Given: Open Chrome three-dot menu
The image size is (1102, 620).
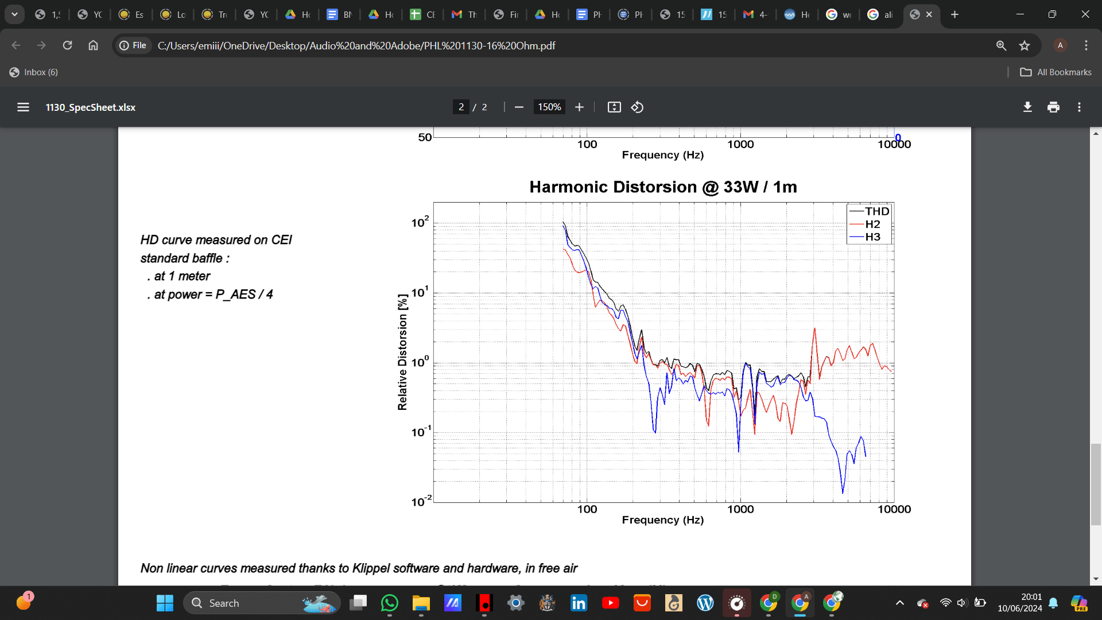Looking at the screenshot, I should click(1086, 45).
